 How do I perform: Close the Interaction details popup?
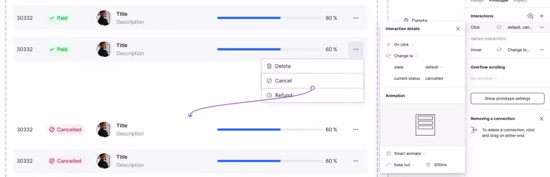pos(458,29)
